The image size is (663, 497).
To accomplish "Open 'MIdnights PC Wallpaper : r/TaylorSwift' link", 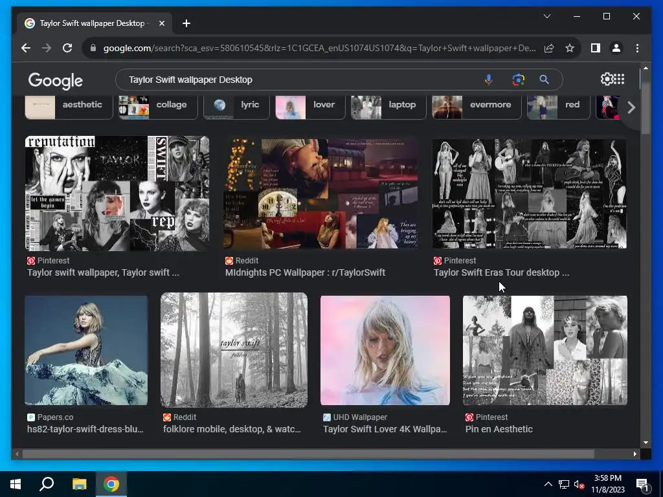I will click(305, 272).
